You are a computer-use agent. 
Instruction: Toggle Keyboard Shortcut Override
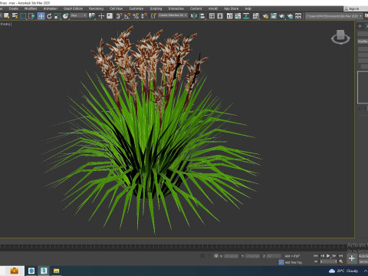coord(110,16)
